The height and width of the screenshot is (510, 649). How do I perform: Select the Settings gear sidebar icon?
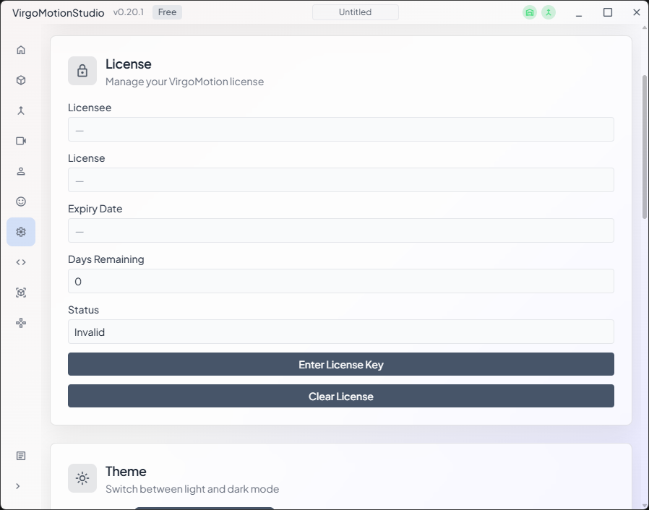point(21,232)
